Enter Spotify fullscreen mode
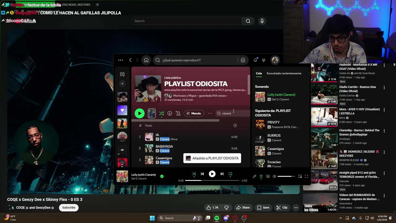Image resolution: width=396 pixels, height=223 pixels. tap(306, 177)
